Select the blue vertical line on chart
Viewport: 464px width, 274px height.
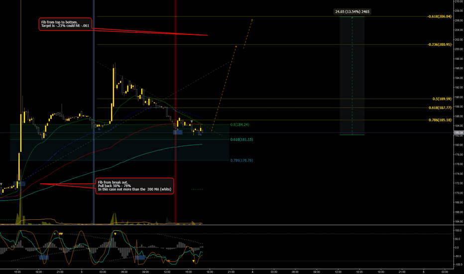point(94,113)
